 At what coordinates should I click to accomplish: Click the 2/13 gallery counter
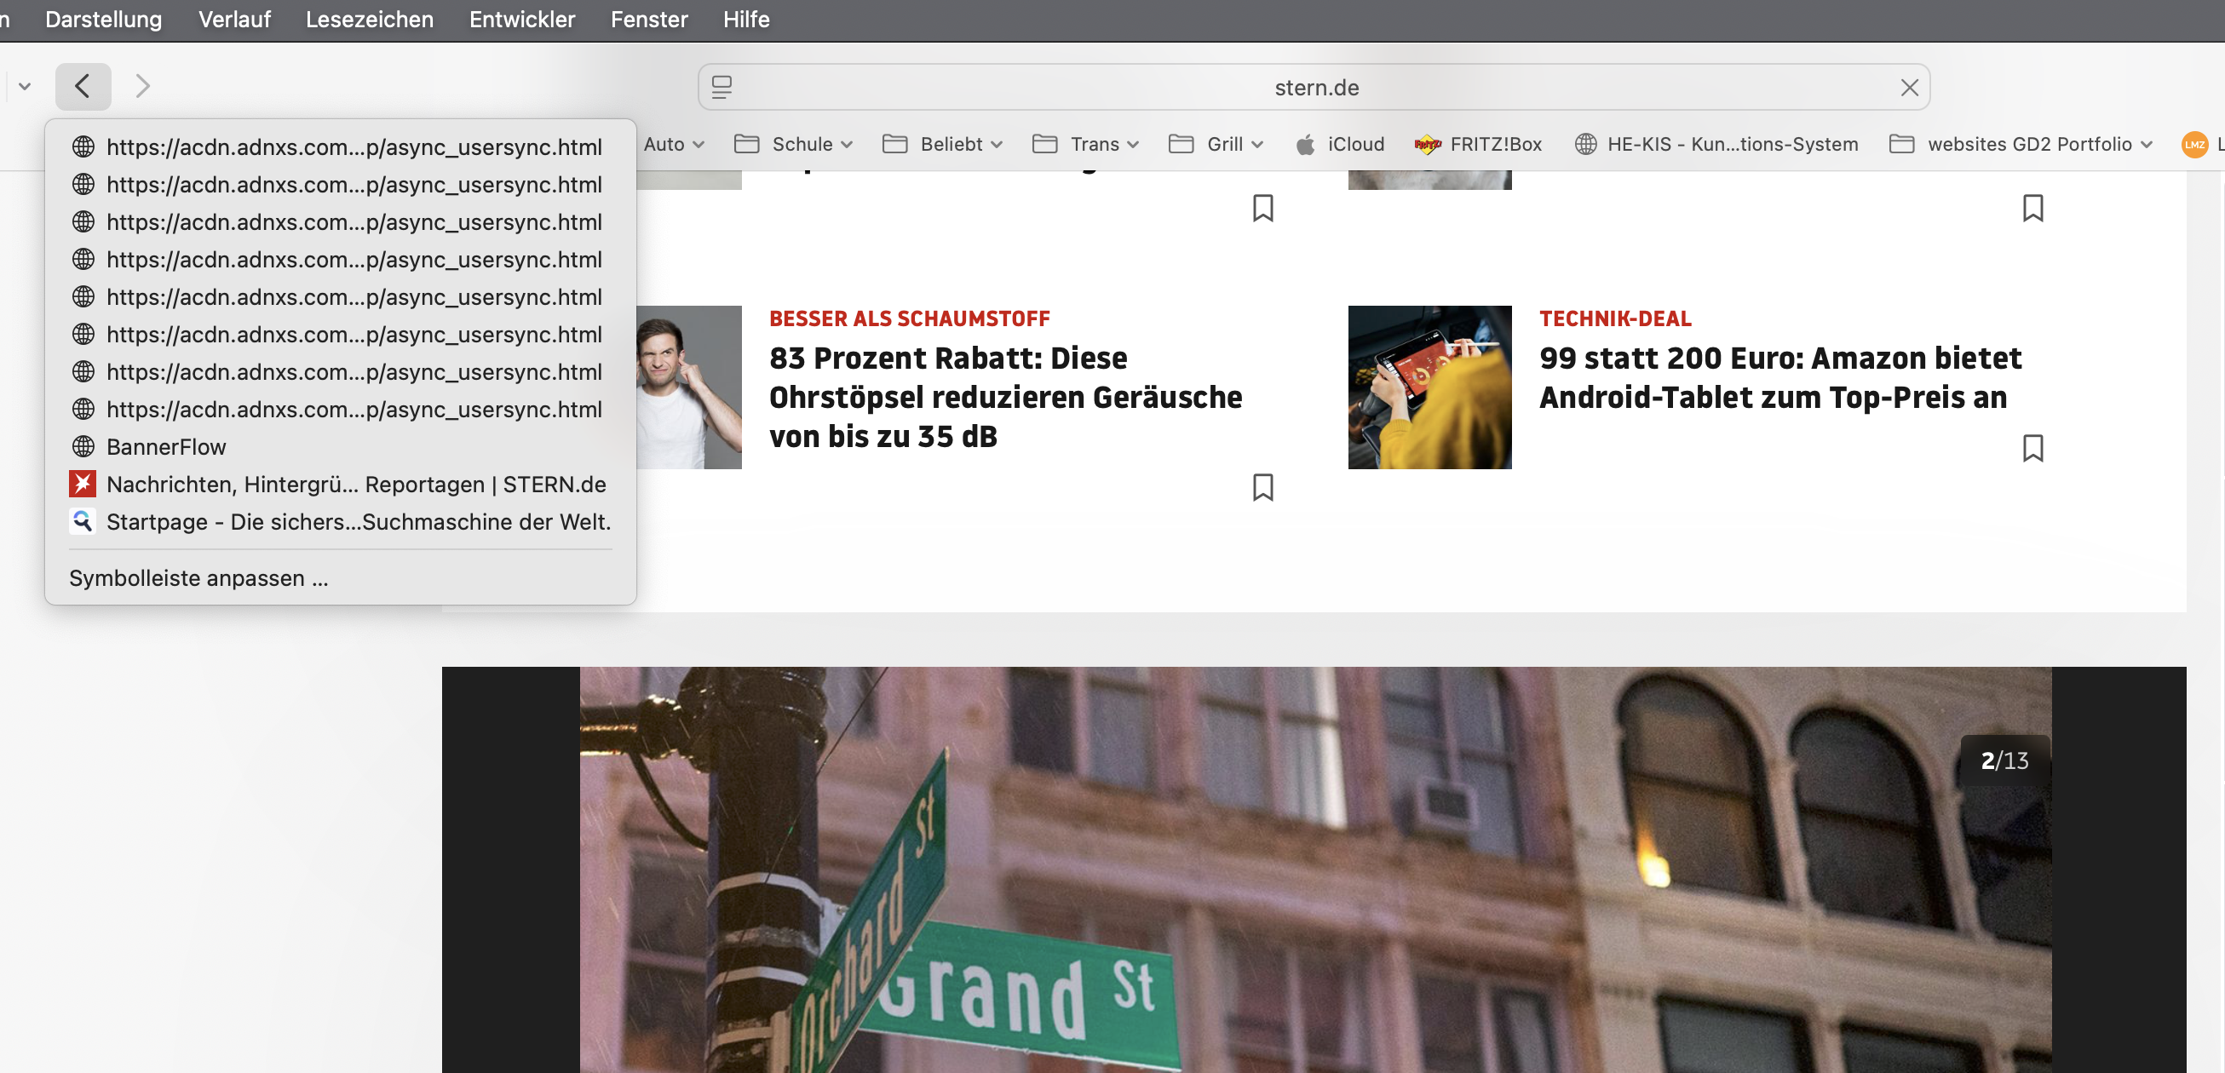coord(2004,760)
